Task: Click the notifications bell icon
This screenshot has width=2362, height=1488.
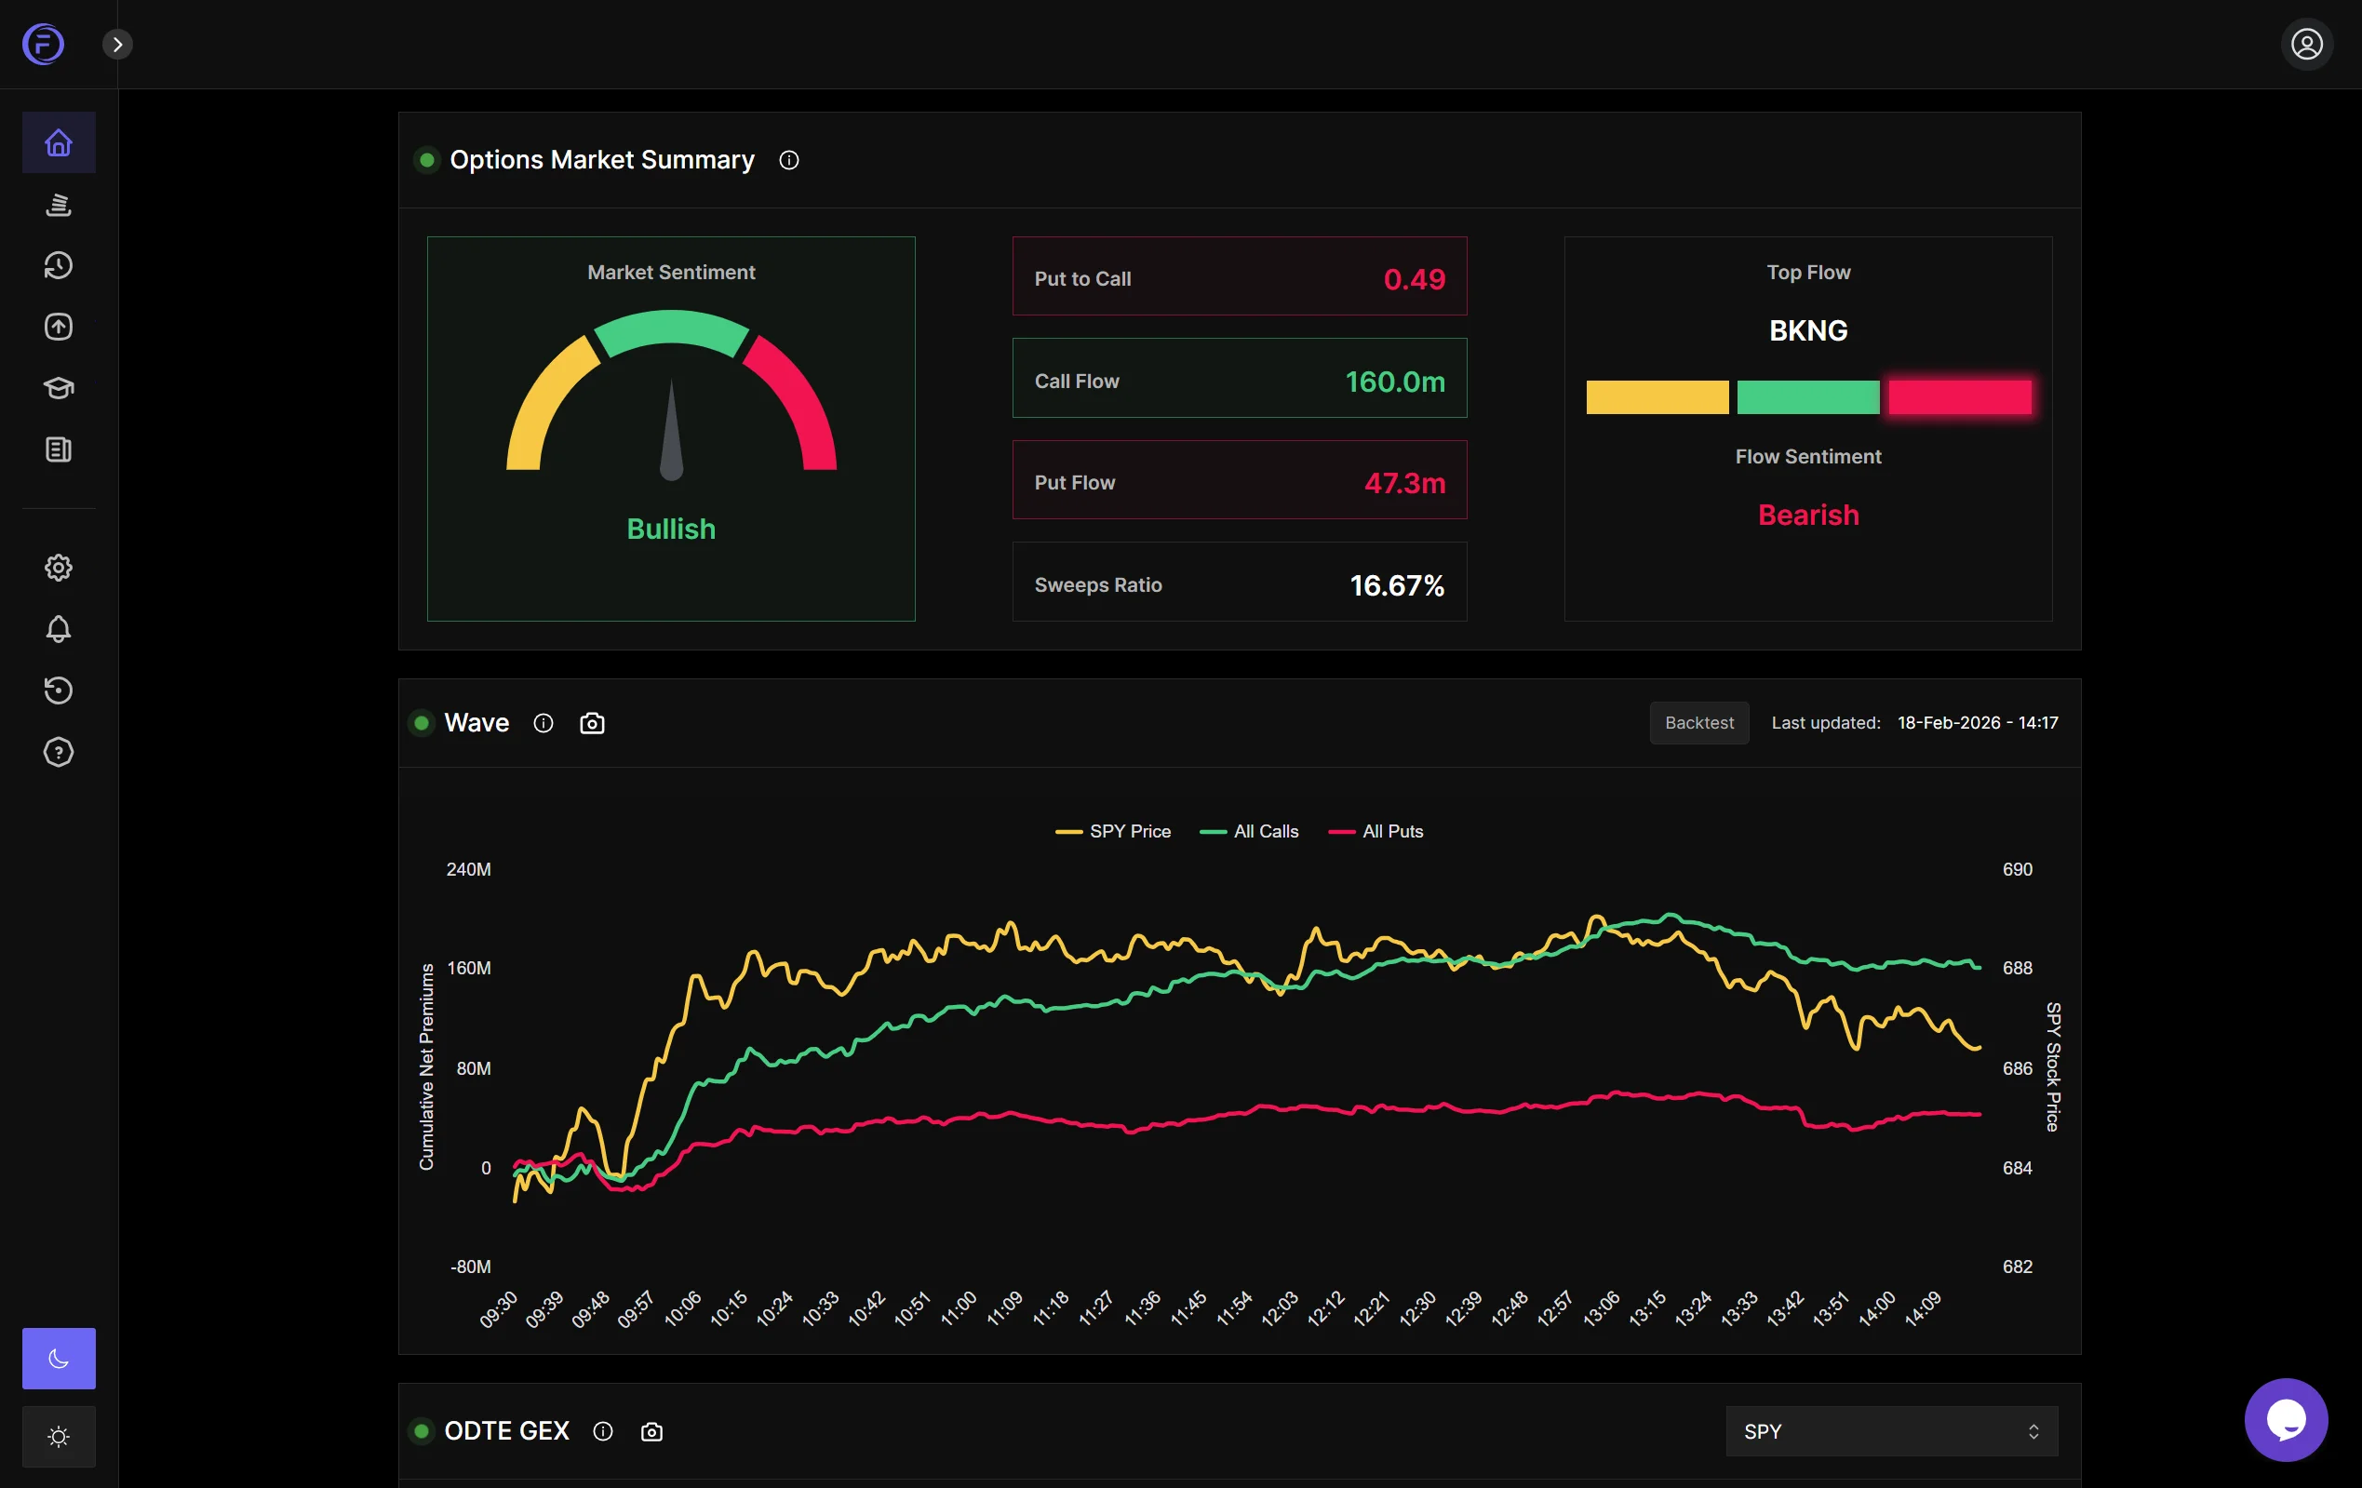Action: pyautogui.click(x=59, y=630)
